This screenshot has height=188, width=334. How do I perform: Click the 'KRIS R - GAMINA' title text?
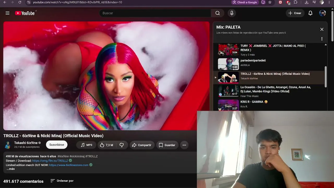(x=254, y=102)
